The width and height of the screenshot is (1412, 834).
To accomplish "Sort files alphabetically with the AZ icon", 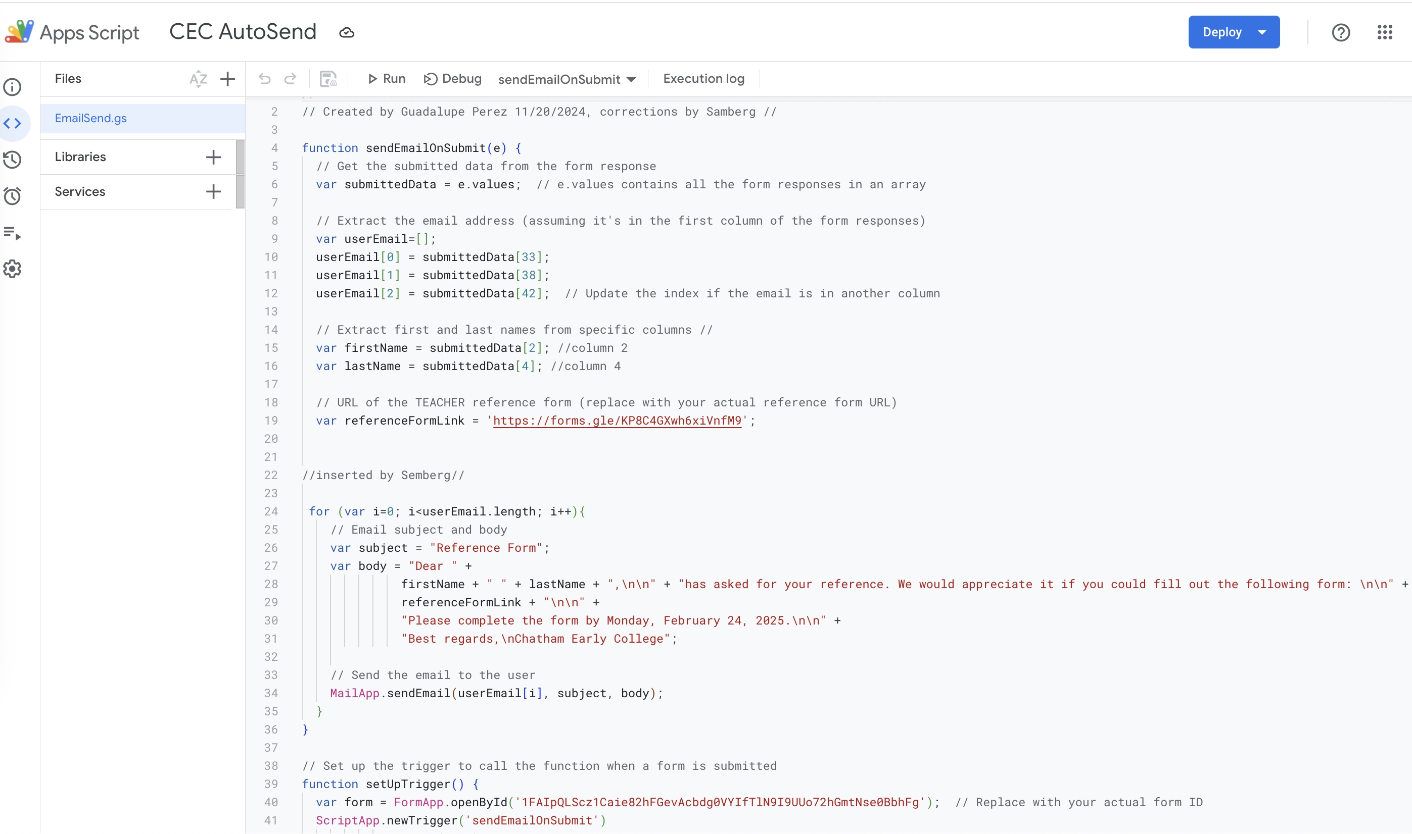I will click(198, 79).
